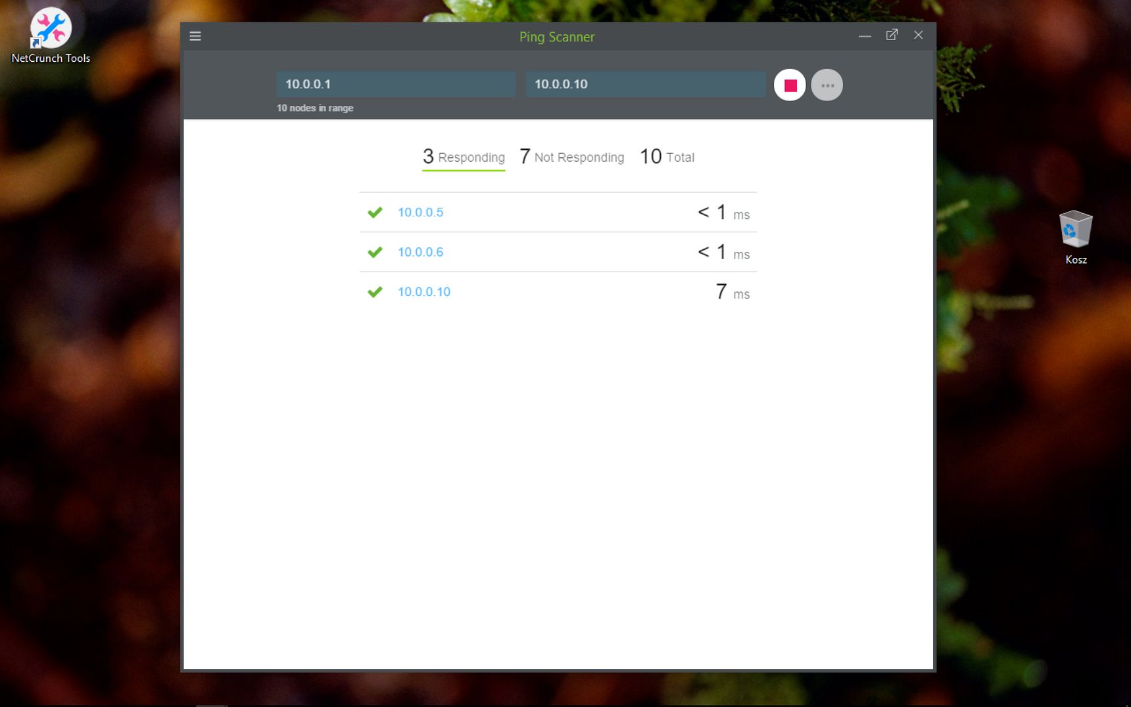Minimize the Ping Scanner window

865,36
